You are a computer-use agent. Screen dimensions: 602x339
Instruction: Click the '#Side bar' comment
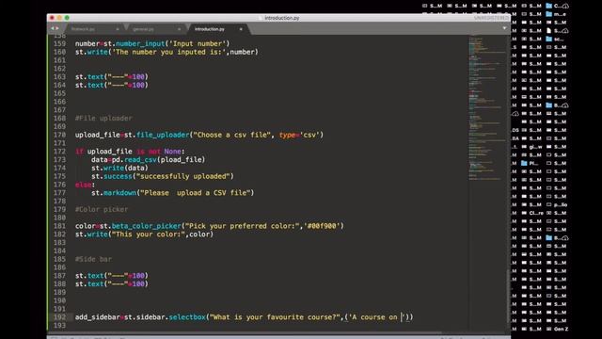click(93, 260)
